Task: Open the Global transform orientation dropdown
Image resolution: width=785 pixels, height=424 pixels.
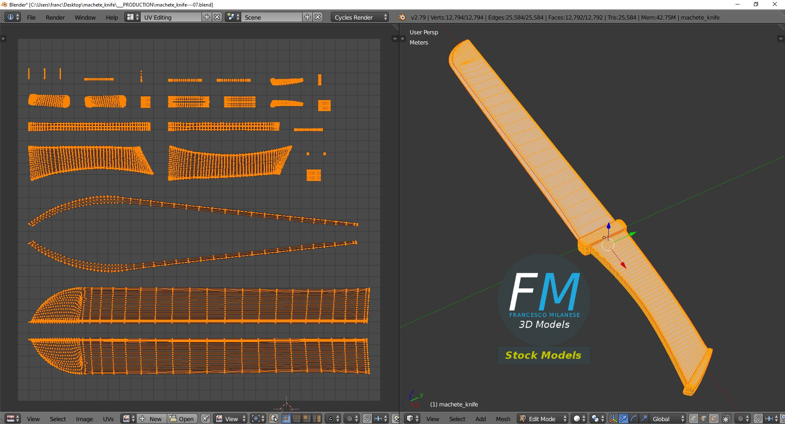Action: tap(667, 419)
